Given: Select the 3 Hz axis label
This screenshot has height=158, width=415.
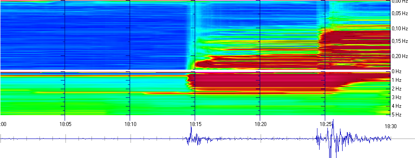Looking at the screenshot, I should point(396,97).
